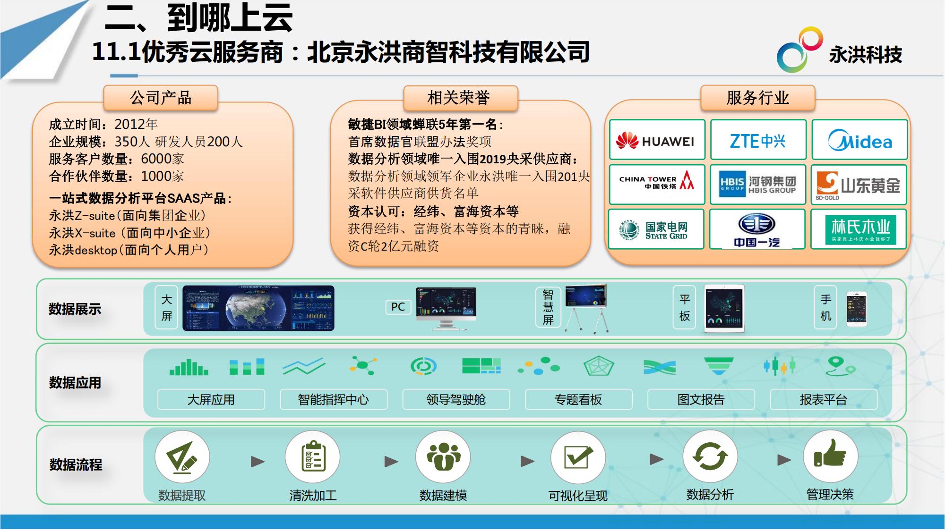Image resolution: width=945 pixels, height=531 pixels.
Task: Click the 数据提取 pencil ruler icon
Action: tap(182, 457)
